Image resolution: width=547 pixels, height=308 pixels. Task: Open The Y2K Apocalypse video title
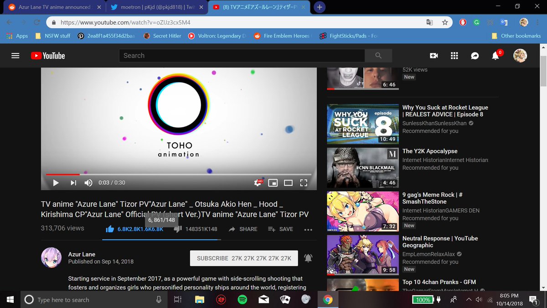(430, 151)
